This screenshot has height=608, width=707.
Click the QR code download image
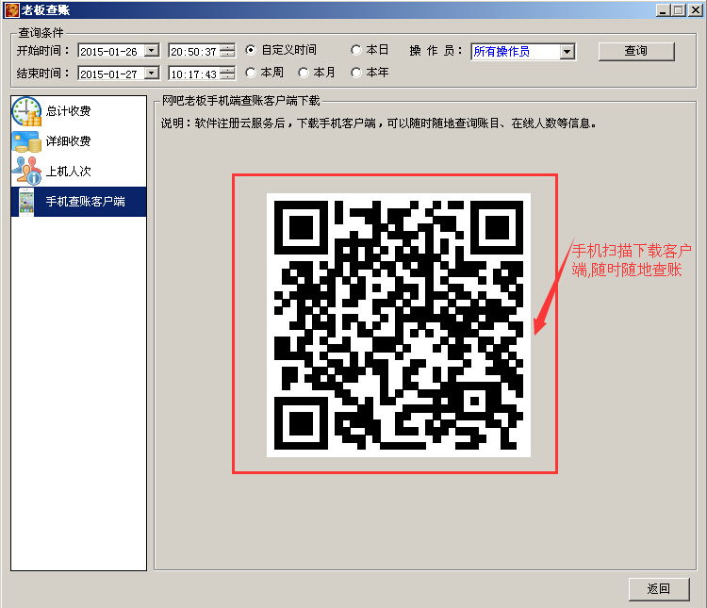click(x=399, y=325)
